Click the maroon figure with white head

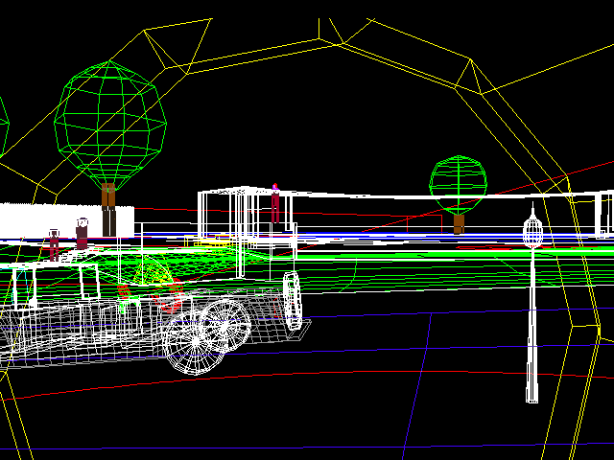pyautogui.click(x=83, y=234)
